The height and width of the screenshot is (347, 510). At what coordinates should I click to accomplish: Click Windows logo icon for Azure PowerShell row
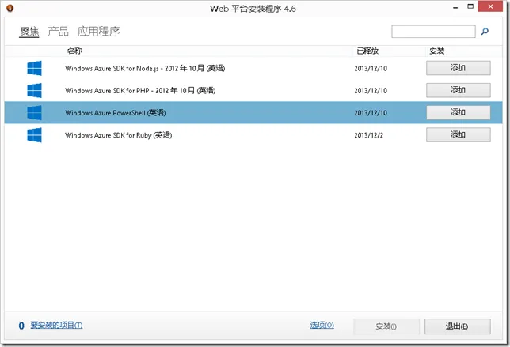(35, 113)
